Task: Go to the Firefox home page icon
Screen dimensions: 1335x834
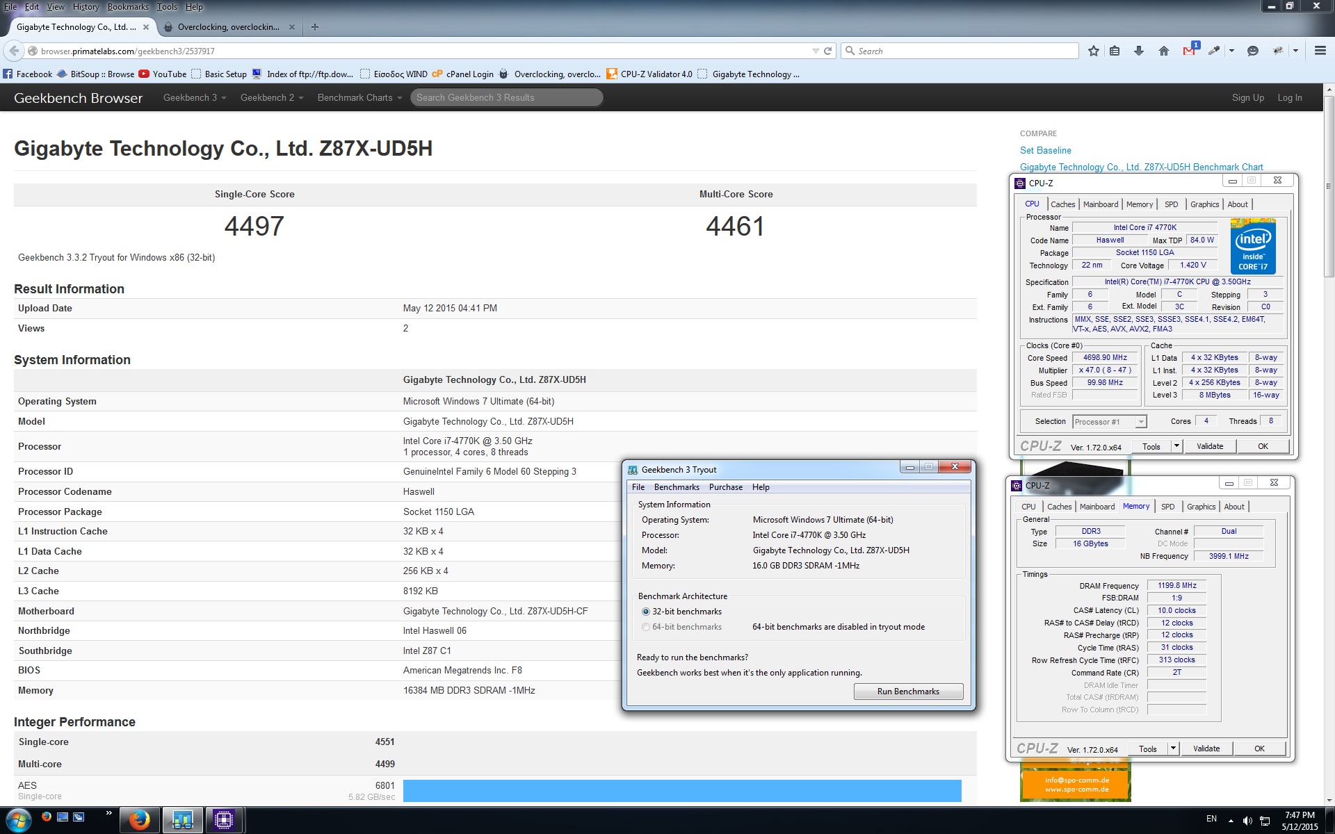Action: click(x=1163, y=51)
